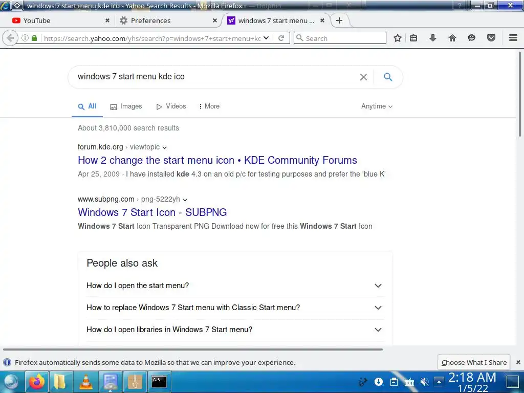Switch to Videos results

click(x=171, y=106)
